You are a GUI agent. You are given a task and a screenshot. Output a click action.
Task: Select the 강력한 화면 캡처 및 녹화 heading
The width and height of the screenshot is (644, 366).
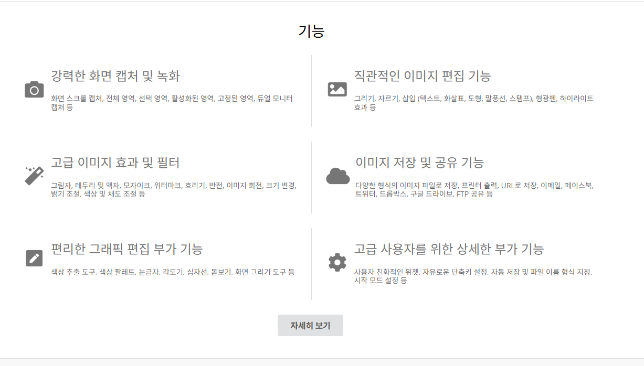[x=115, y=76]
